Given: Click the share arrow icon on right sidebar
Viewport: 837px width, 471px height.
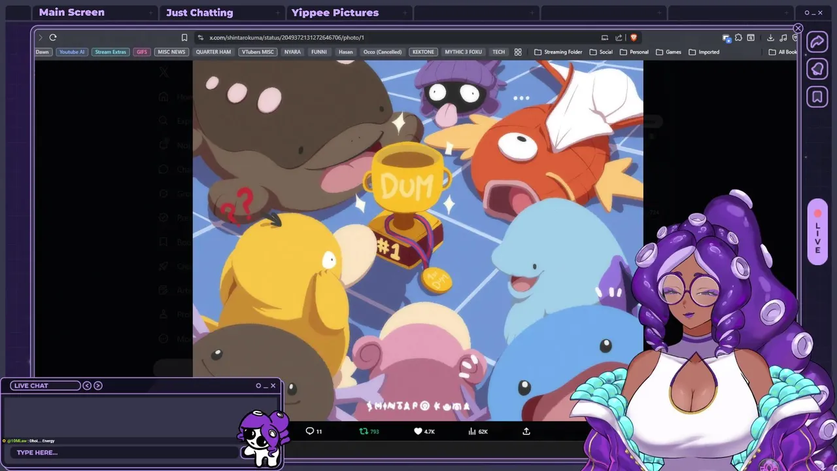Looking at the screenshot, I should coord(817,41).
